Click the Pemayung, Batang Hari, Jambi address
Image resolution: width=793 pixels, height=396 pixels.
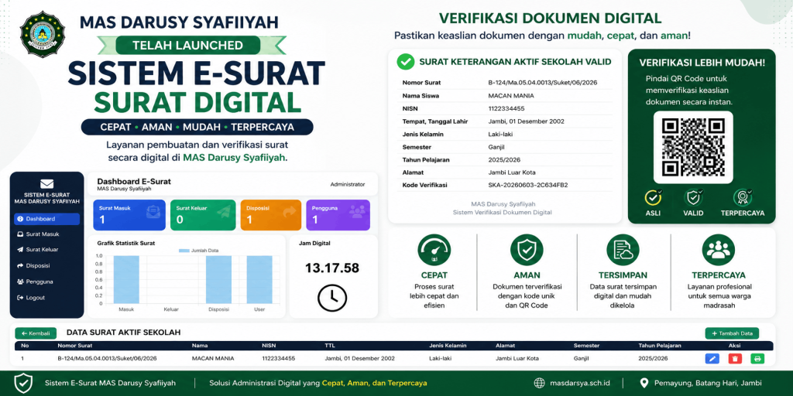tap(708, 383)
